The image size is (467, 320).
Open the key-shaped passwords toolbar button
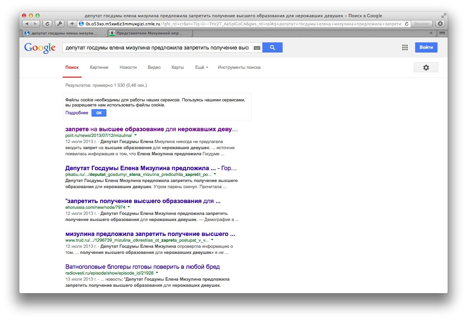[x=59, y=24]
